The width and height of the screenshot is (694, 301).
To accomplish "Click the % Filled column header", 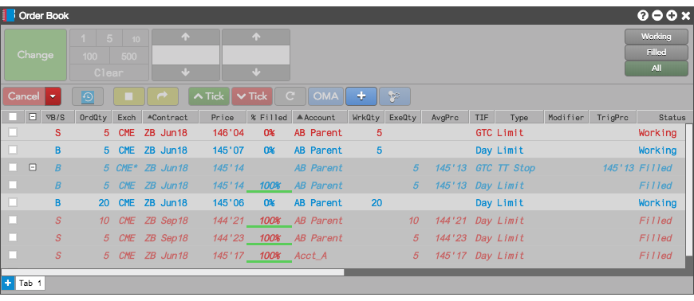I will [x=269, y=117].
